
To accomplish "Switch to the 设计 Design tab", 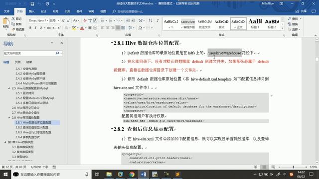I will tap(43, 11).
